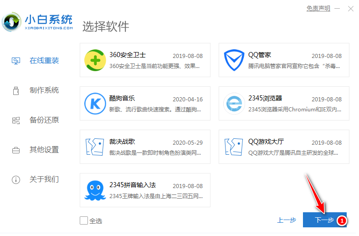Click the QQ游戏大厅 software icon
Screen dimensions: 359x236
pyautogui.click(x=234, y=147)
